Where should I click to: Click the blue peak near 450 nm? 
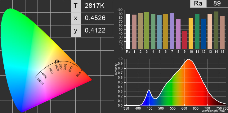pos(149,90)
